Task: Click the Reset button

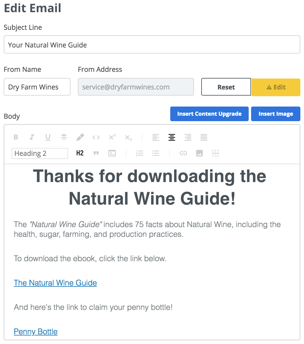Action: (x=226, y=87)
